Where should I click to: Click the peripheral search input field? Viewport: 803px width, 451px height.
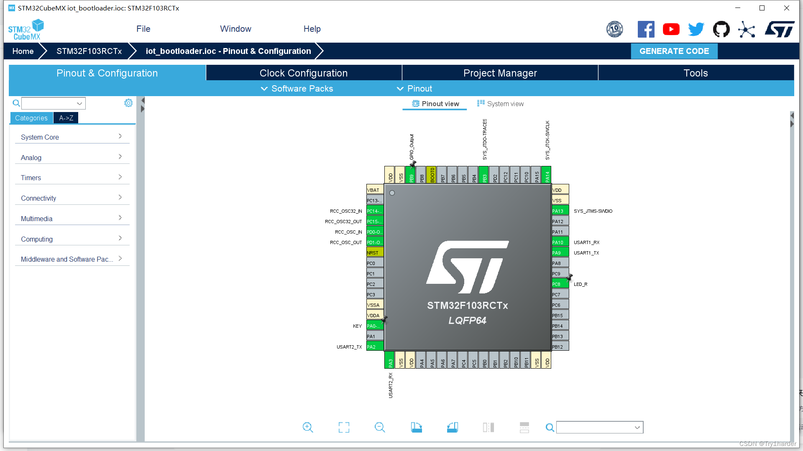(x=53, y=103)
